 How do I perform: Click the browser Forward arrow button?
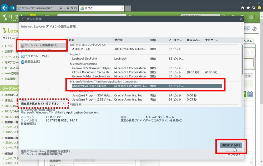click(x=12, y=8)
